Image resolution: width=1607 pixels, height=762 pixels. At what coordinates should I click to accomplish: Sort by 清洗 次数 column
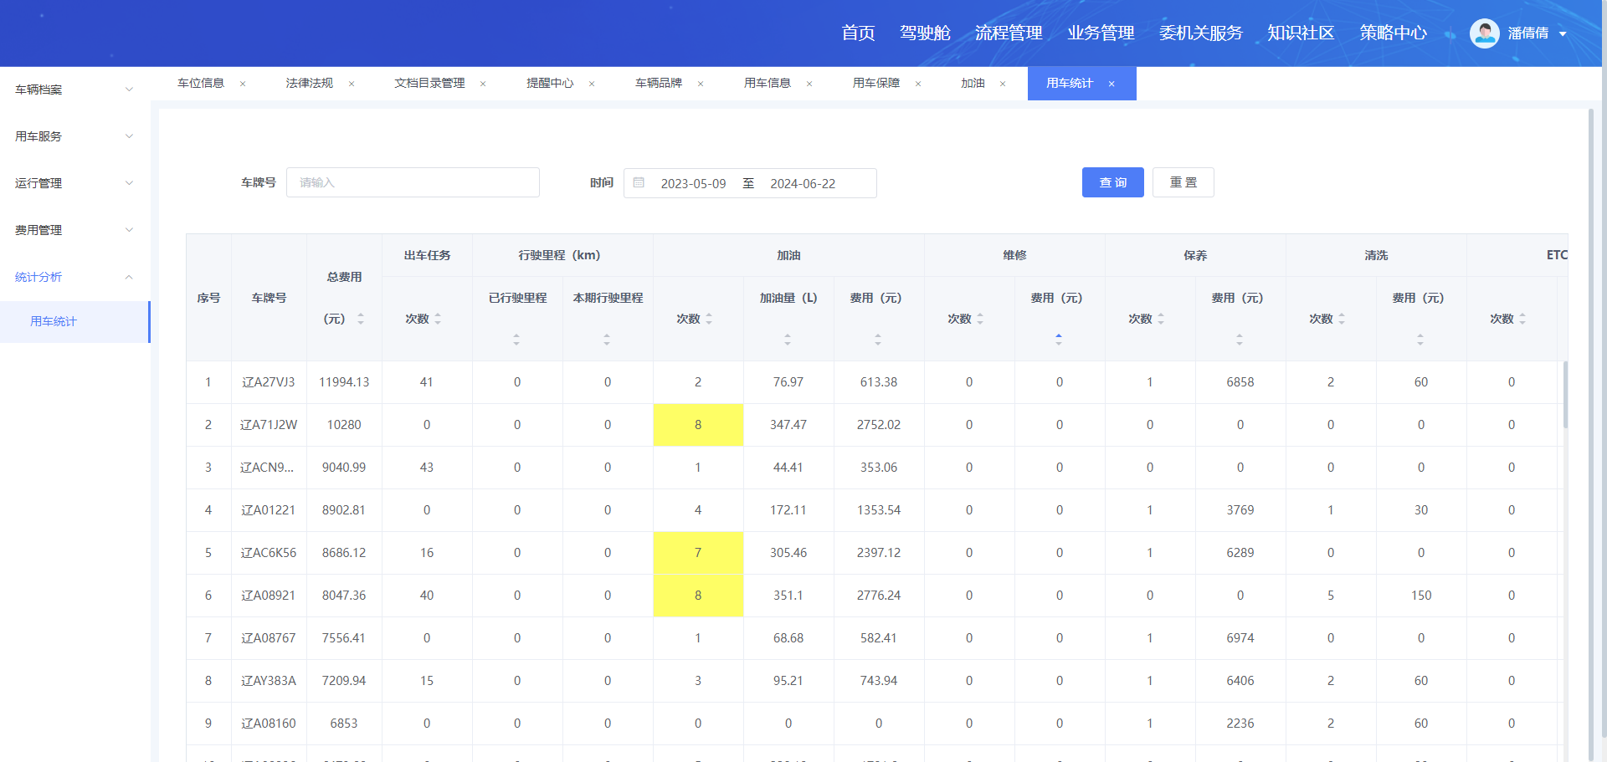[1342, 319]
